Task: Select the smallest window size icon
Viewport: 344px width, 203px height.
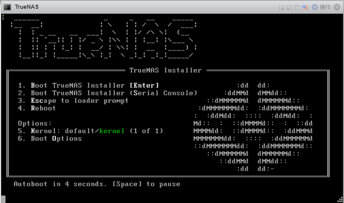Action: (281, 8)
